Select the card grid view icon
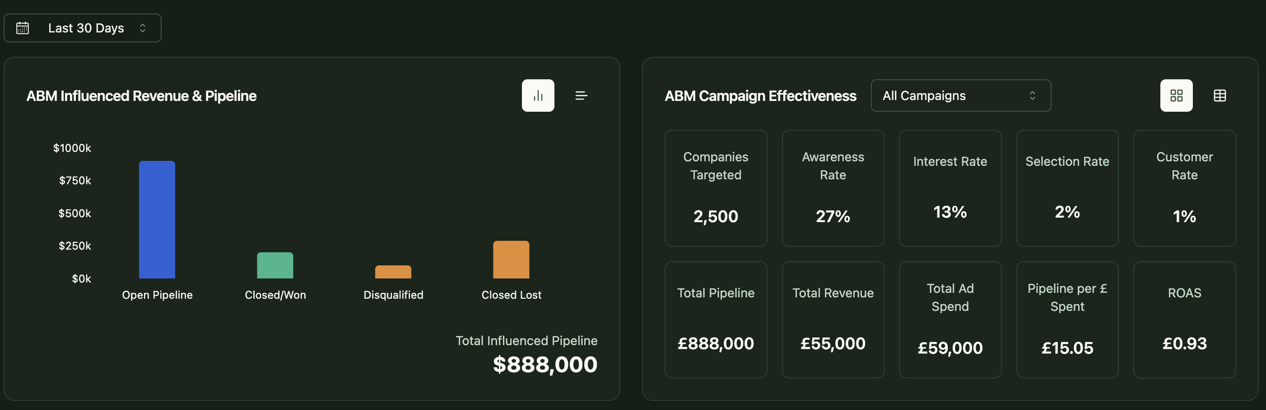 [x=1176, y=96]
